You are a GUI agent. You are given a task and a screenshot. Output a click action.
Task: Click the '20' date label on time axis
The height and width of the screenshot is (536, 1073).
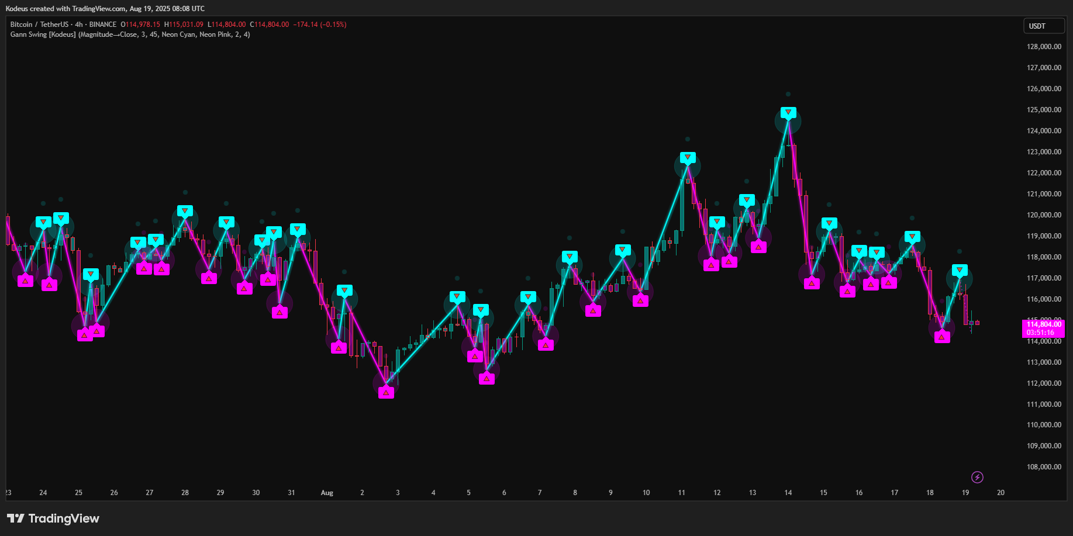[x=1001, y=493]
